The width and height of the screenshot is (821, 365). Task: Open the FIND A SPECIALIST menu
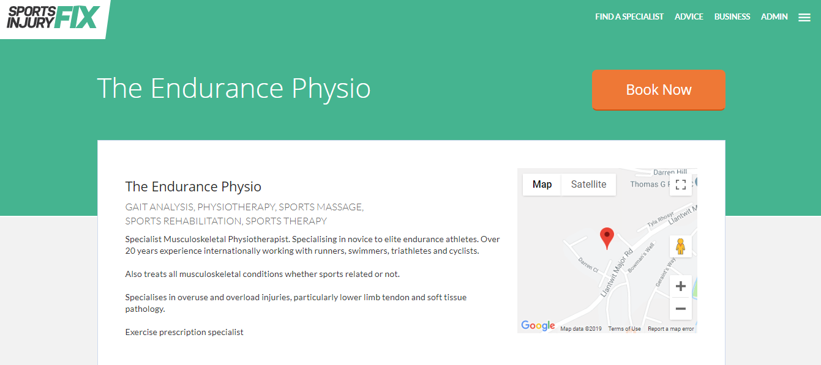629,17
